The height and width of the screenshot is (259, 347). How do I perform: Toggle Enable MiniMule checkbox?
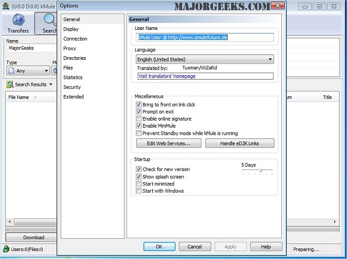(139, 125)
